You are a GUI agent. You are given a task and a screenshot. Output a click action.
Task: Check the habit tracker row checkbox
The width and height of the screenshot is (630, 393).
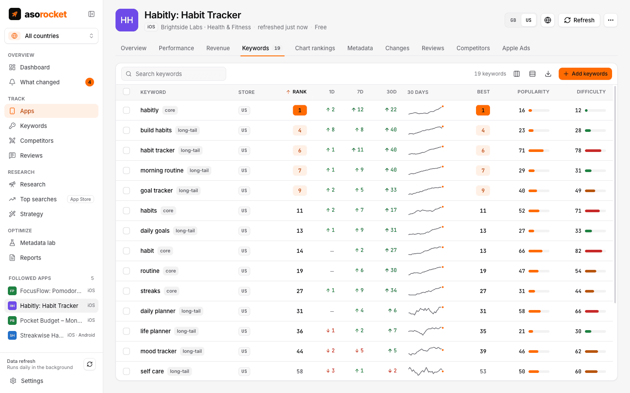click(126, 151)
